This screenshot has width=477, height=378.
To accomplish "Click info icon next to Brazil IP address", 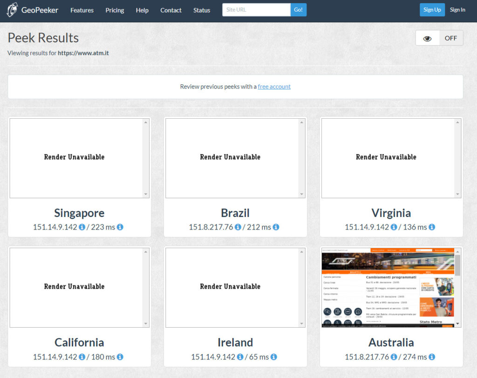I will point(238,227).
